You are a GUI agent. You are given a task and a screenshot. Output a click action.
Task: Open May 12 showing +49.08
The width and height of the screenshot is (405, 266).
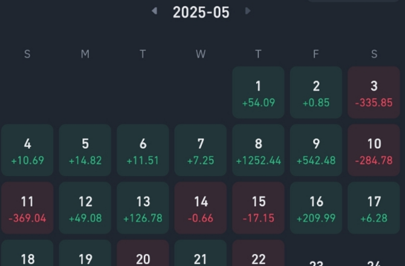85,209
